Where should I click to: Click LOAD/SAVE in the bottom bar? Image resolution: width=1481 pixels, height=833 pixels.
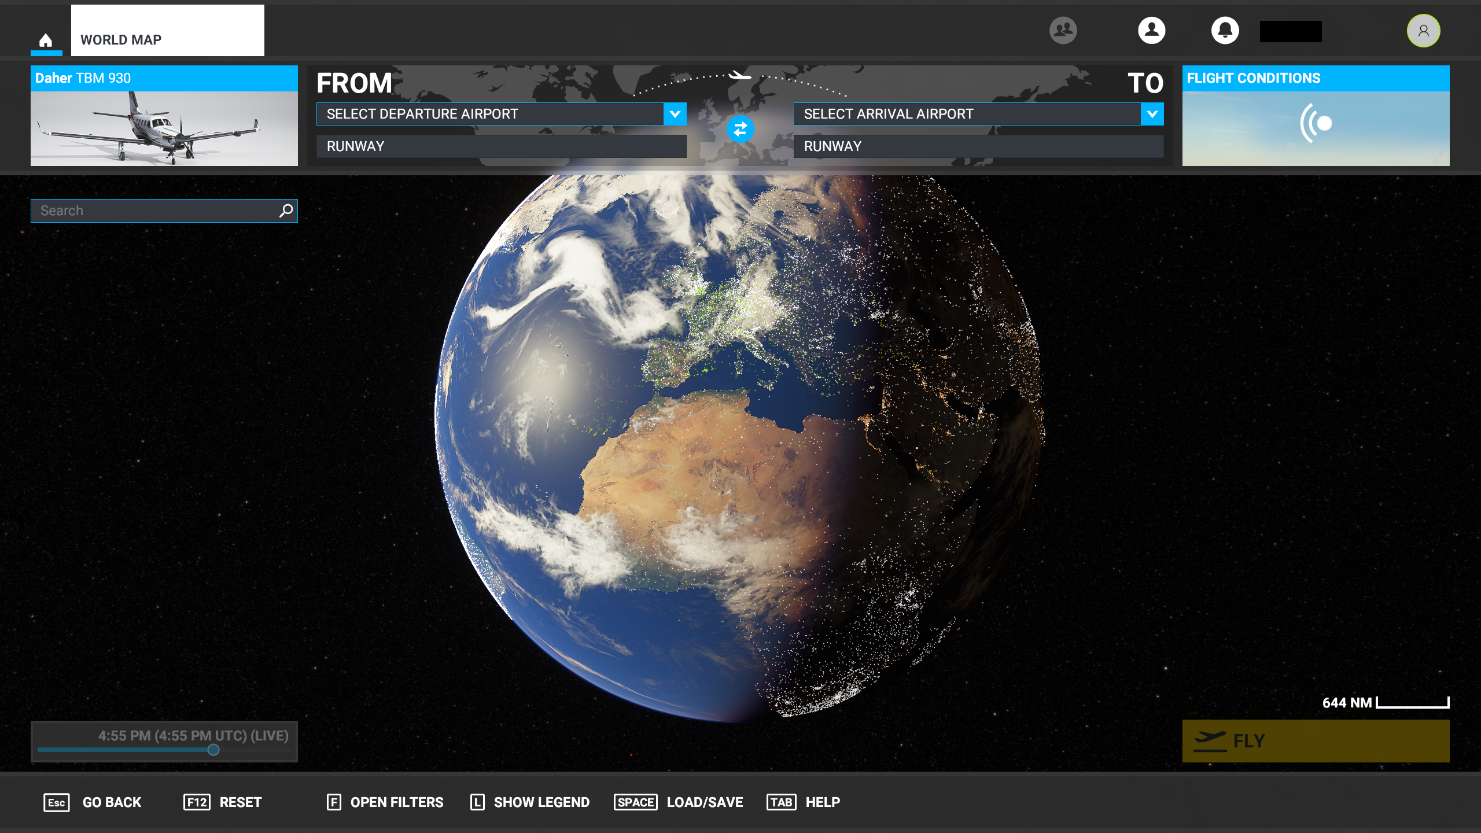pyautogui.click(x=705, y=802)
